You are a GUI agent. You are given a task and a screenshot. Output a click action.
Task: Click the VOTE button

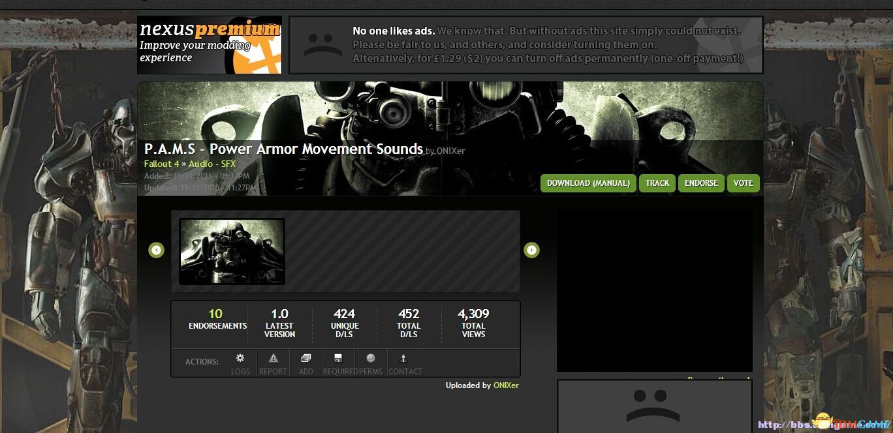[x=744, y=183]
